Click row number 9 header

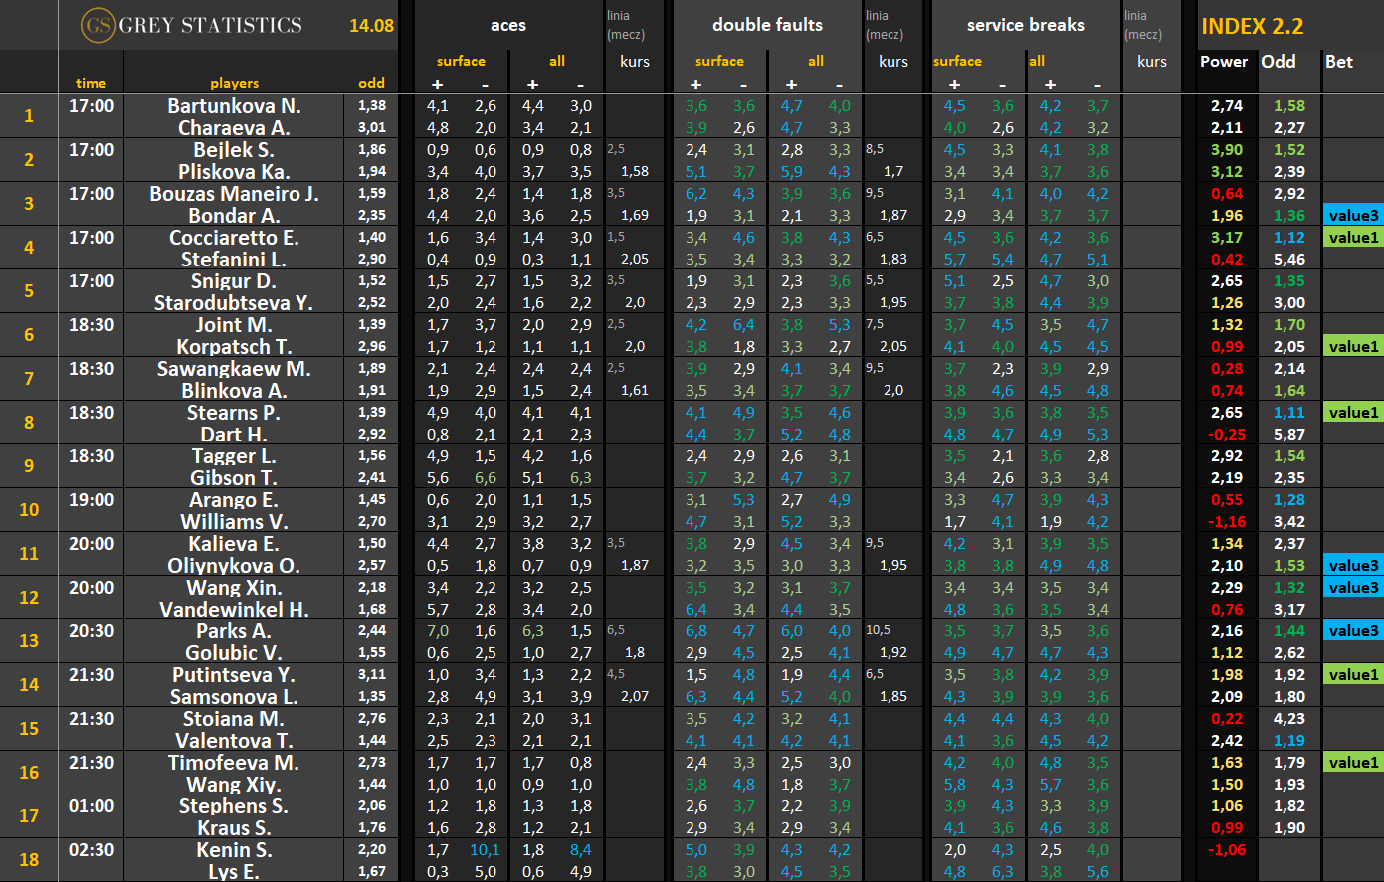coord(29,466)
